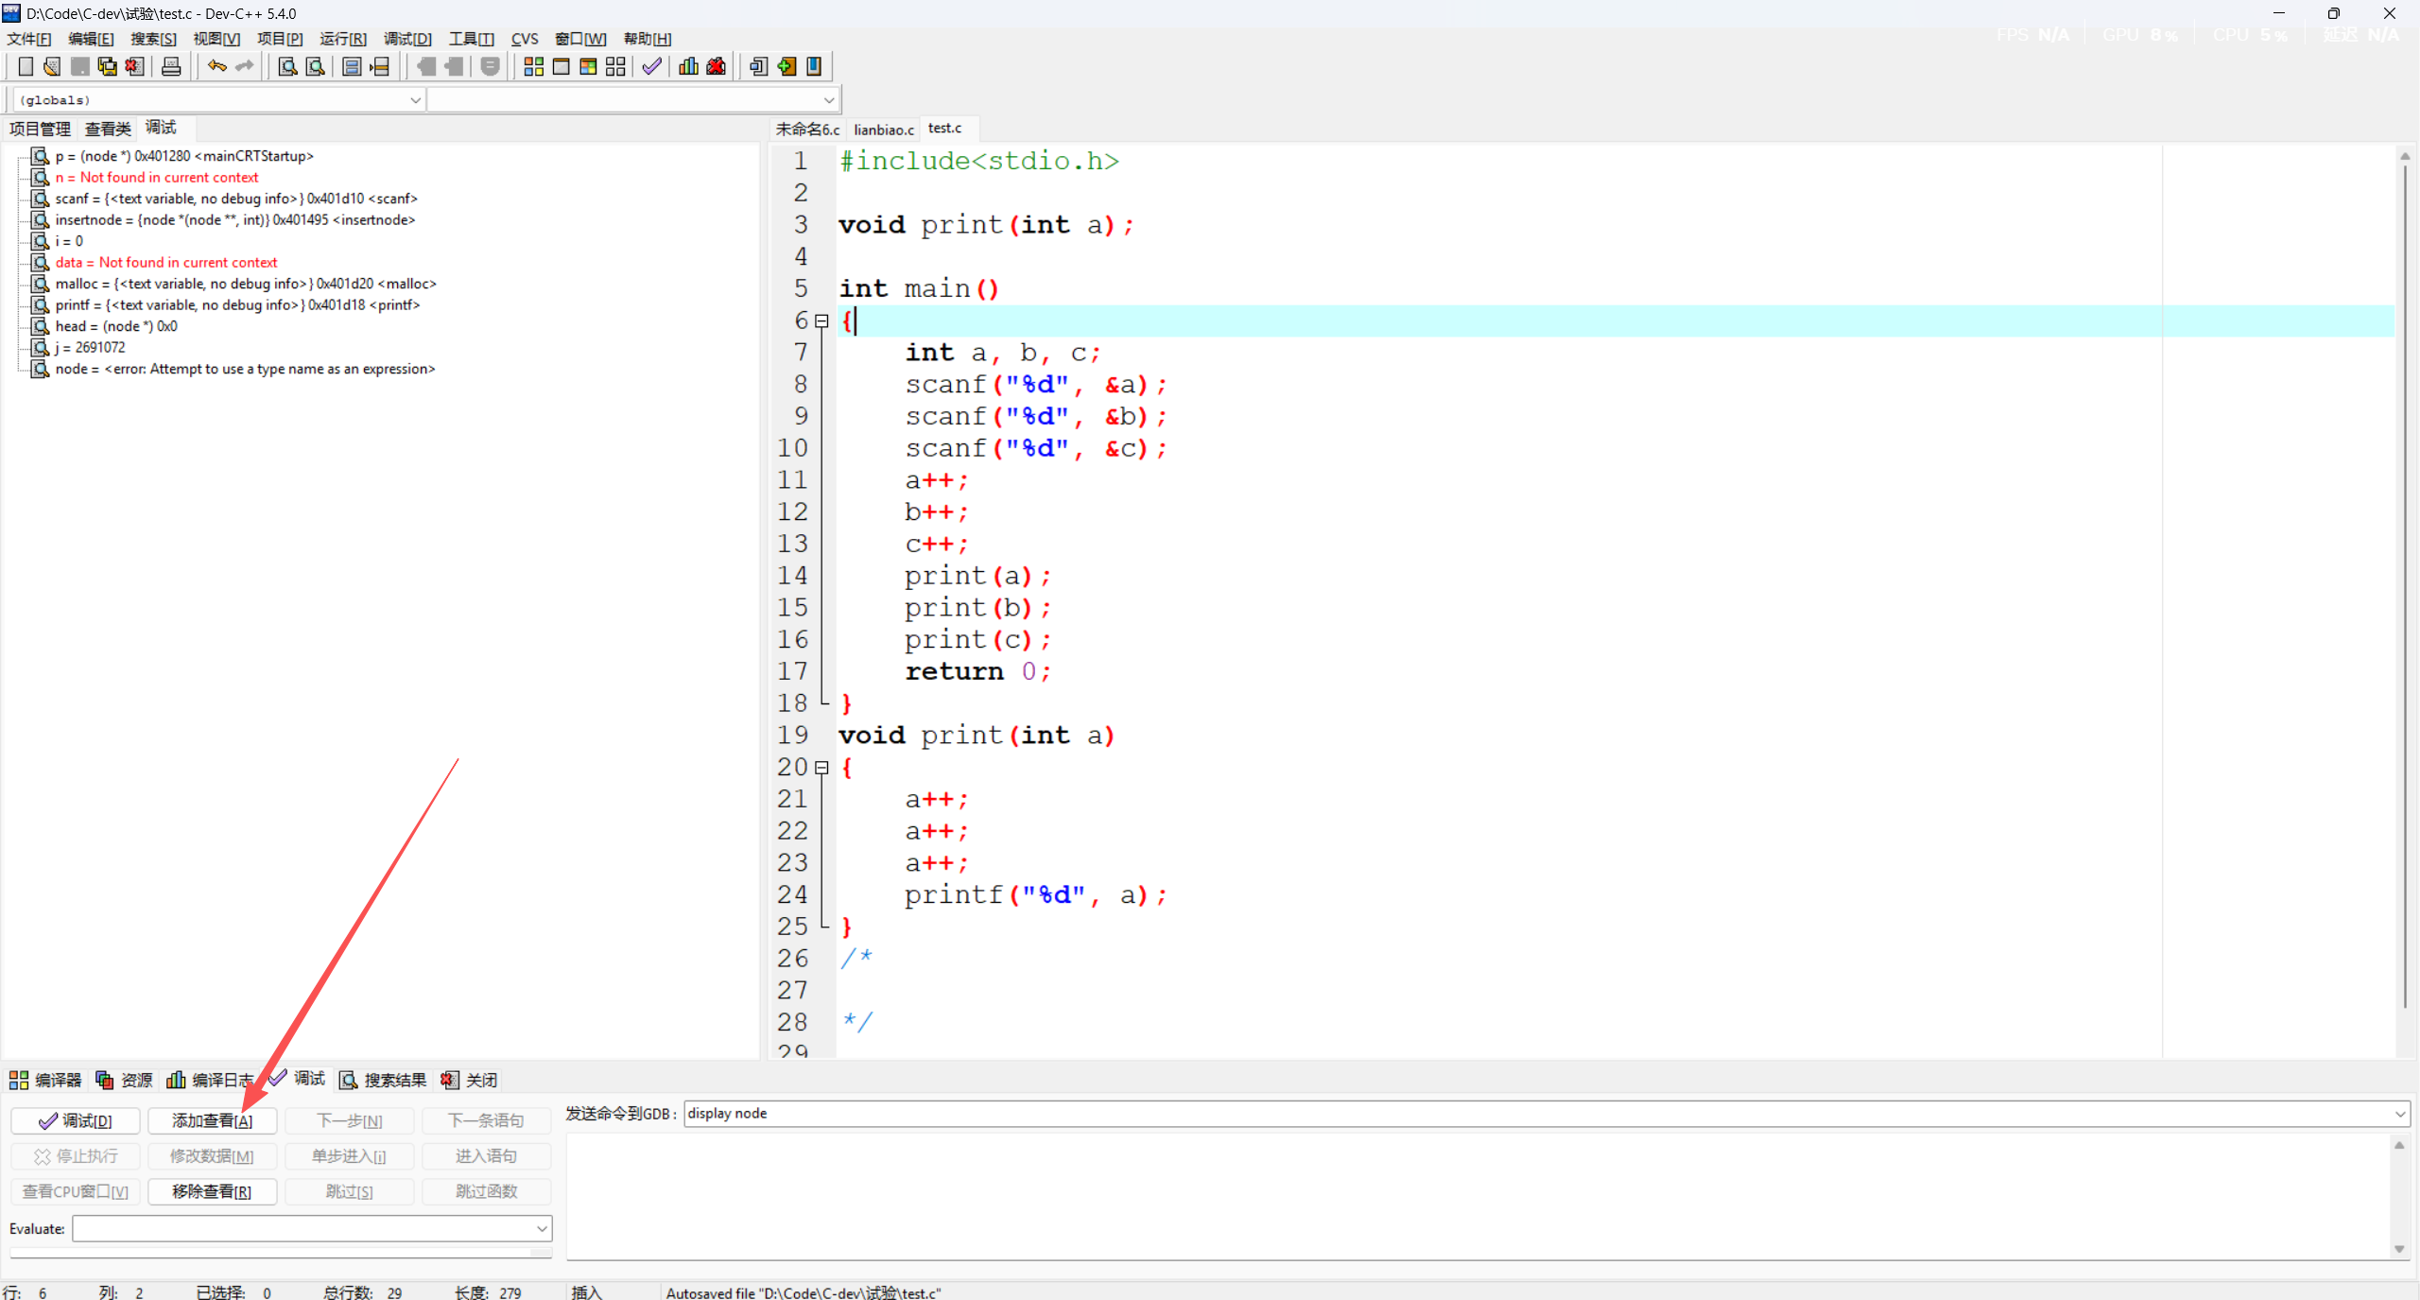
Task: Click the 查看CPU窗口[V] button
Action: point(76,1191)
